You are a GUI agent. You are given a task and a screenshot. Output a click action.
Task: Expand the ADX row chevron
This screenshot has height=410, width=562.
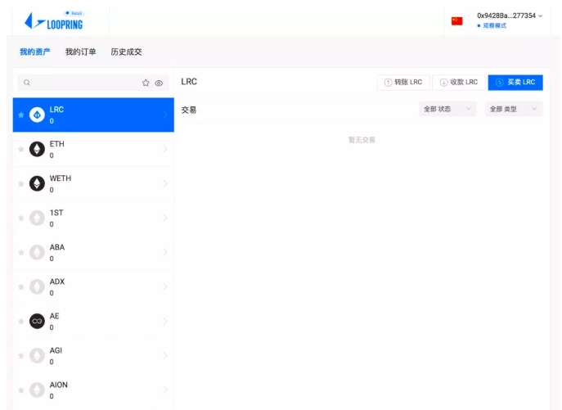click(165, 287)
